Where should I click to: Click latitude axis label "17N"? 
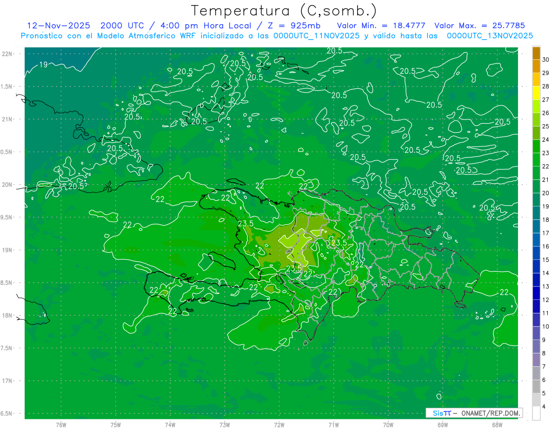7,381
